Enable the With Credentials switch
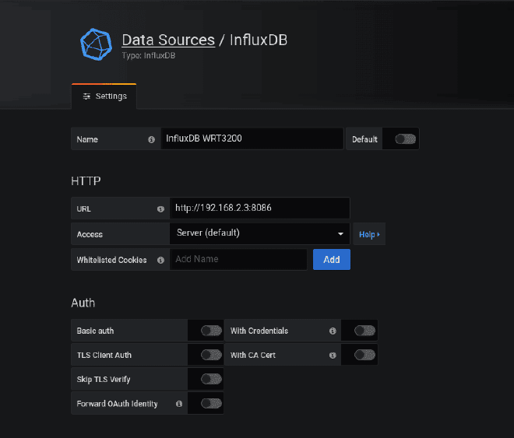The height and width of the screenshot is (438, 514). click(x=364, y=331)
